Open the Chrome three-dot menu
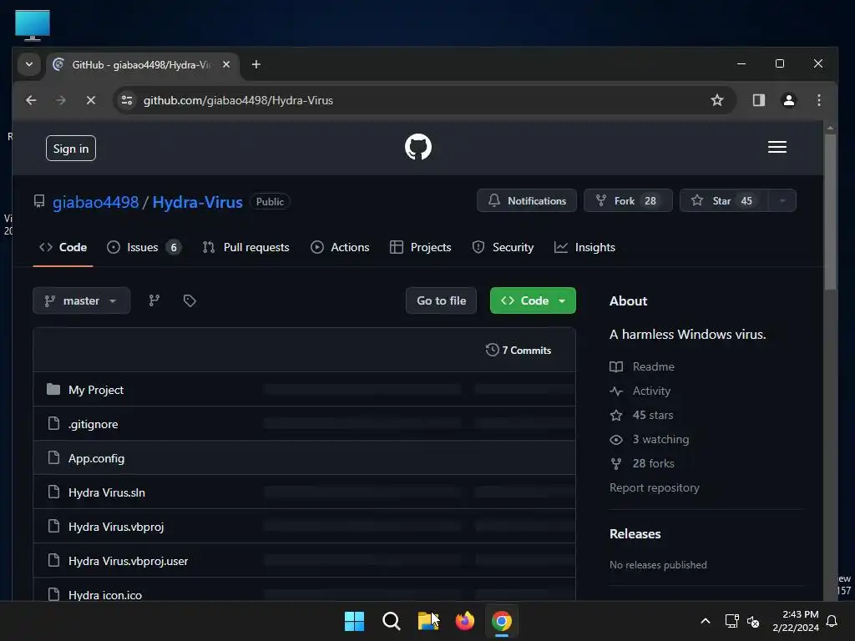 (x=819, y=100)
